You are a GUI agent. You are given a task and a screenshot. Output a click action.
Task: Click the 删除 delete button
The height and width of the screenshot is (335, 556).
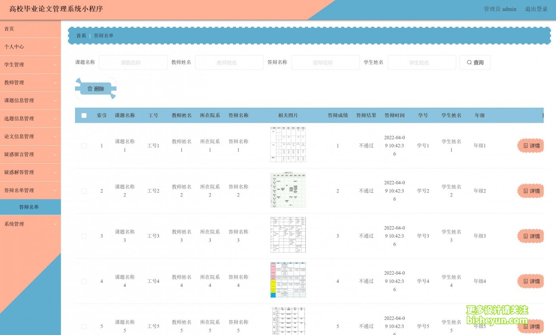(96, 89)
